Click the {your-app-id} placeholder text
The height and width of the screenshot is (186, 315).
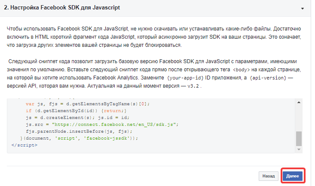click(185, 78)
